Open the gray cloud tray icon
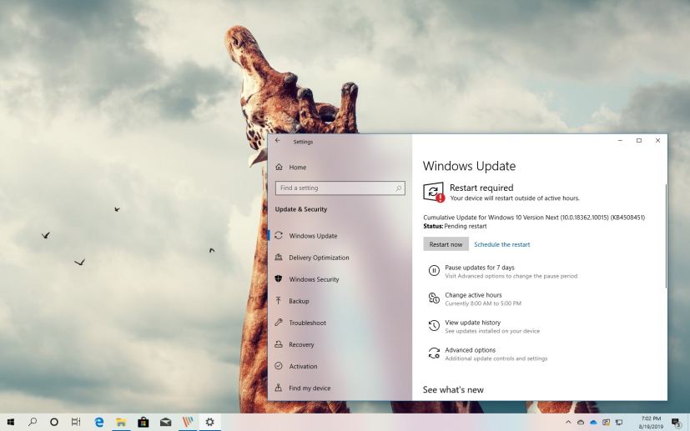This screenshot has height=431, width=690. (581, 423)
